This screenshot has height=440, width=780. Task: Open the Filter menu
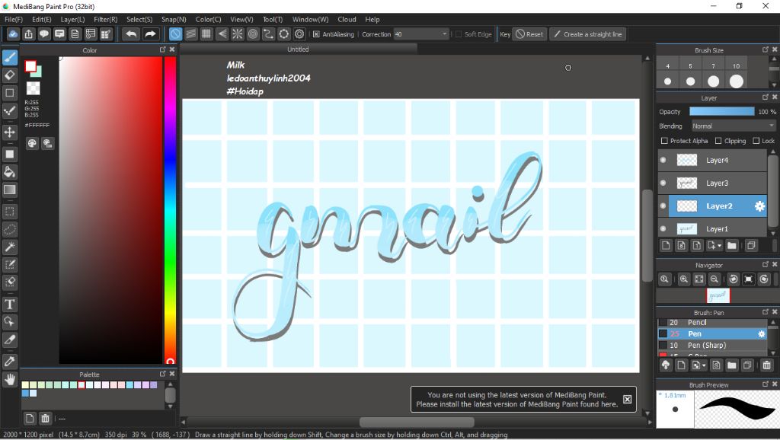tap(105, 19)
